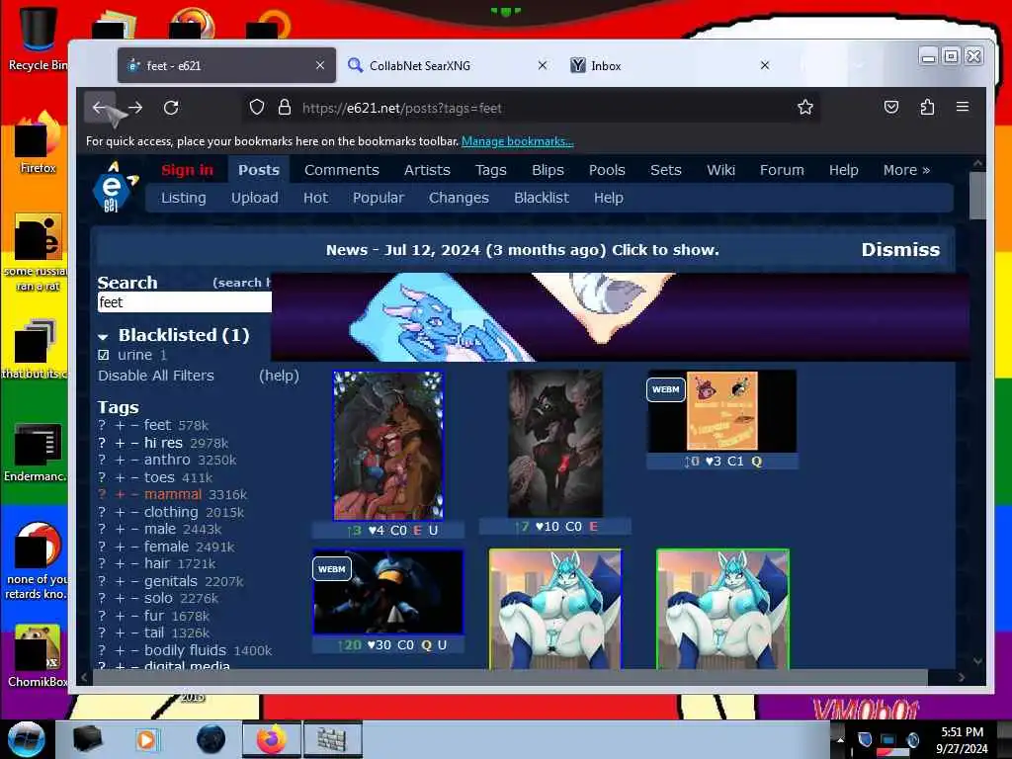The height and width of the screenshot is (759, 1012).
Task: Open the taskbar clock showing 5:51 PM
Action: [962, 740]
